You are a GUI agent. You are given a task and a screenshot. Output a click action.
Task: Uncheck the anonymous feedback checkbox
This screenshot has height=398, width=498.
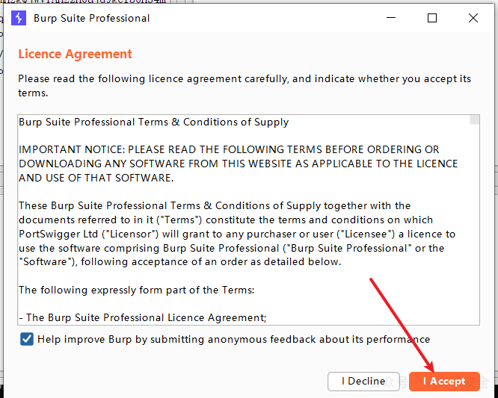(x=27, y=339)
